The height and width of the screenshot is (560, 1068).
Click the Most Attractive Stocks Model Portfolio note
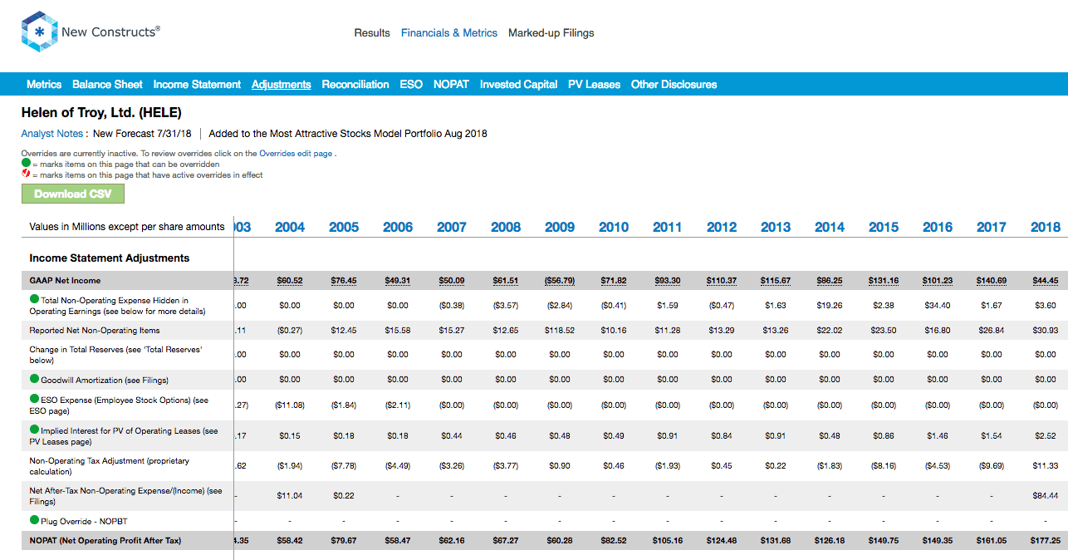pyautogui.click(x=348, y=133)
